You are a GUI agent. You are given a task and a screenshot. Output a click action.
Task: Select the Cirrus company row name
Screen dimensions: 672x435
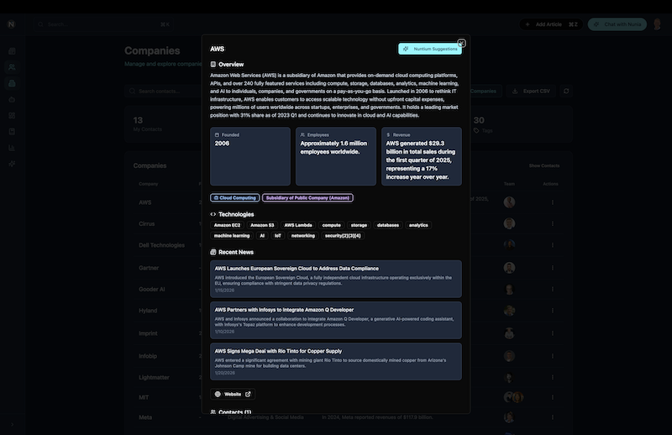(146, 223)
